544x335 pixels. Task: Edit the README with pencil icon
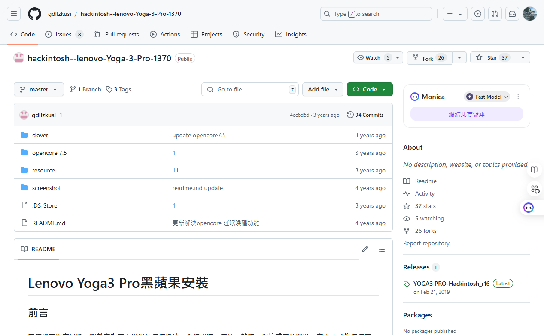click(x=365, y=249)
